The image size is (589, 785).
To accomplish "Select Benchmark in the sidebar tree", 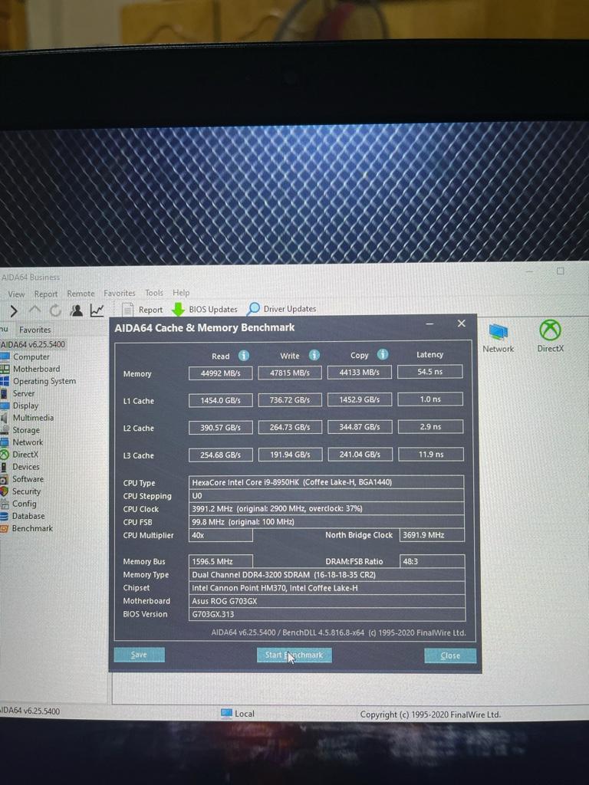I will (x=32, y=528).
